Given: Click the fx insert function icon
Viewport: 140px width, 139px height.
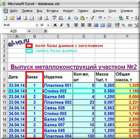Looking at the screenshot, I should 45,31.
